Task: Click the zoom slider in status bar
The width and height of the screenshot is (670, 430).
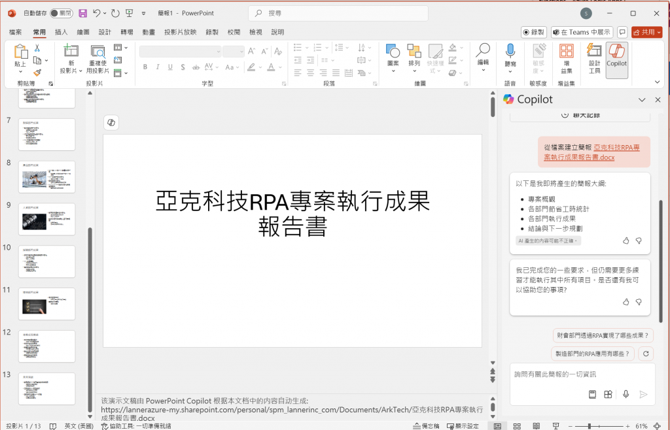Action: click(599, 426)
